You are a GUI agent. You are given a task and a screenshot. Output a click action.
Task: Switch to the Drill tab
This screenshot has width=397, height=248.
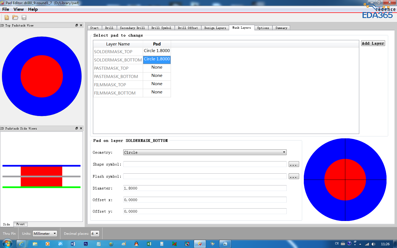tap(109, 28)
